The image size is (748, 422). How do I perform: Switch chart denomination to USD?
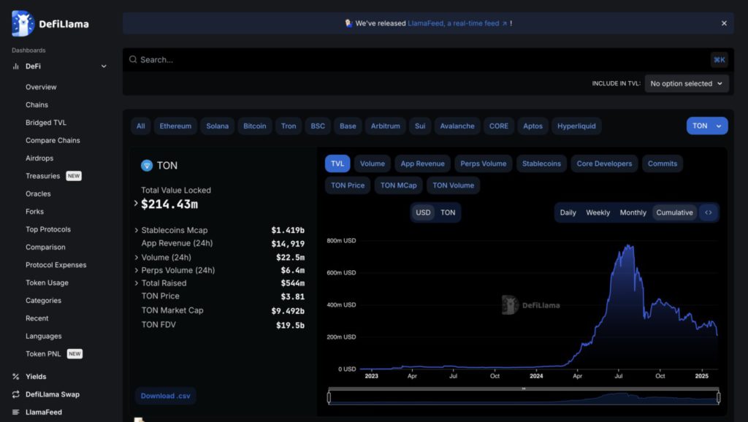click(423, 212)
